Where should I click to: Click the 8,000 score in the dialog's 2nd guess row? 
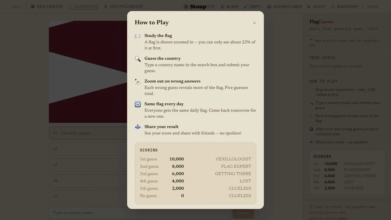(178, 167)
